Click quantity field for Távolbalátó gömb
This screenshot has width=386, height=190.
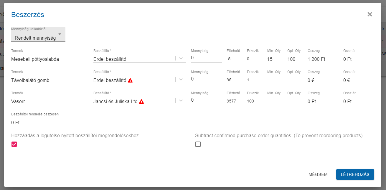(206, 79)
